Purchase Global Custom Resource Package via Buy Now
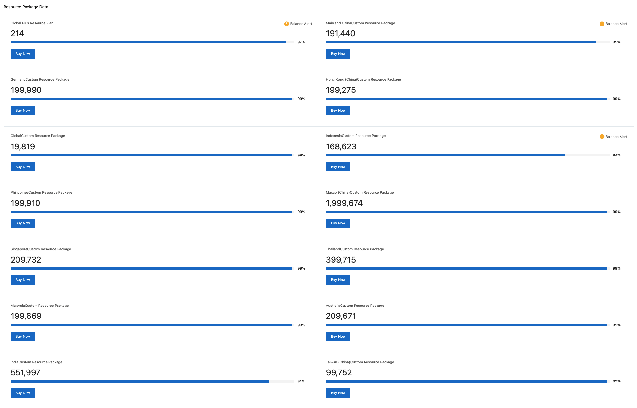The height and width of the screenshot is (408, 637). [x=23, y=167]
